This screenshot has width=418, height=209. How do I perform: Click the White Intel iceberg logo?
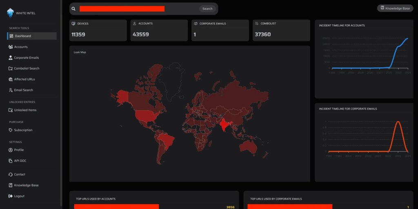10,13
